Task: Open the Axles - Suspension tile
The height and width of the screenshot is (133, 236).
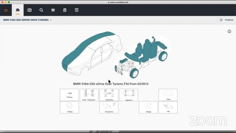Action: point(89,95)
